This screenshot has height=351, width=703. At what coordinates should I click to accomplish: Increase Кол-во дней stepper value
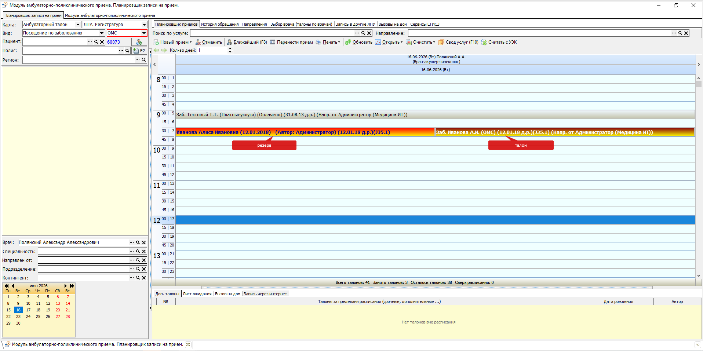(230, 49)
